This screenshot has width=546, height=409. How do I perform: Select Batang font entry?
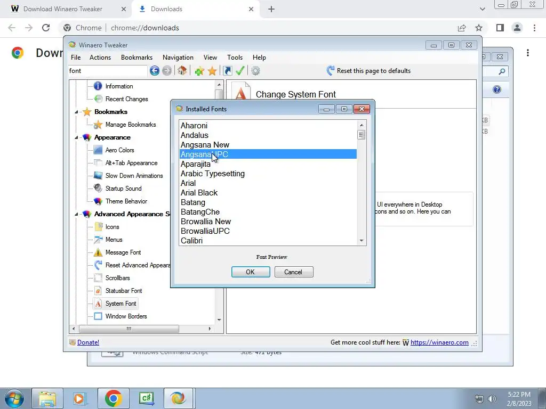(268, 202)
